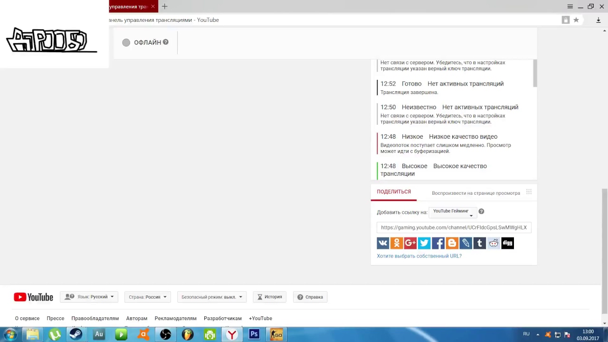The image size is (608, 342).
Task: Click help icon next to ОФЛАЙН status
Action: (166, 42)
